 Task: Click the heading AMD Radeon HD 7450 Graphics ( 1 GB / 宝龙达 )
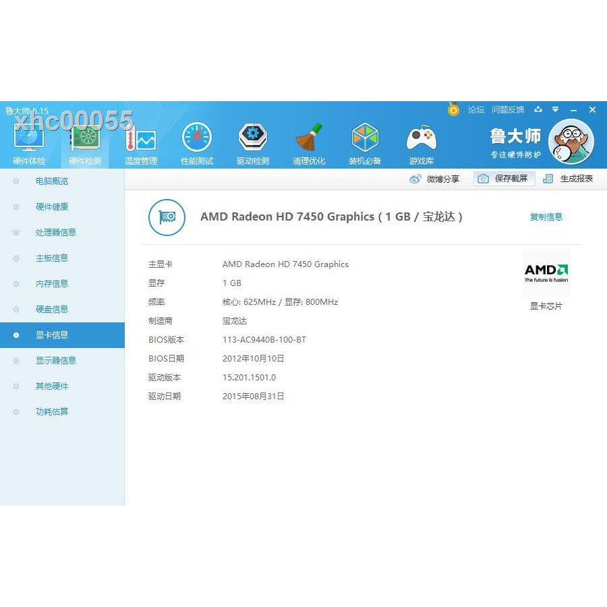(331, 216)
